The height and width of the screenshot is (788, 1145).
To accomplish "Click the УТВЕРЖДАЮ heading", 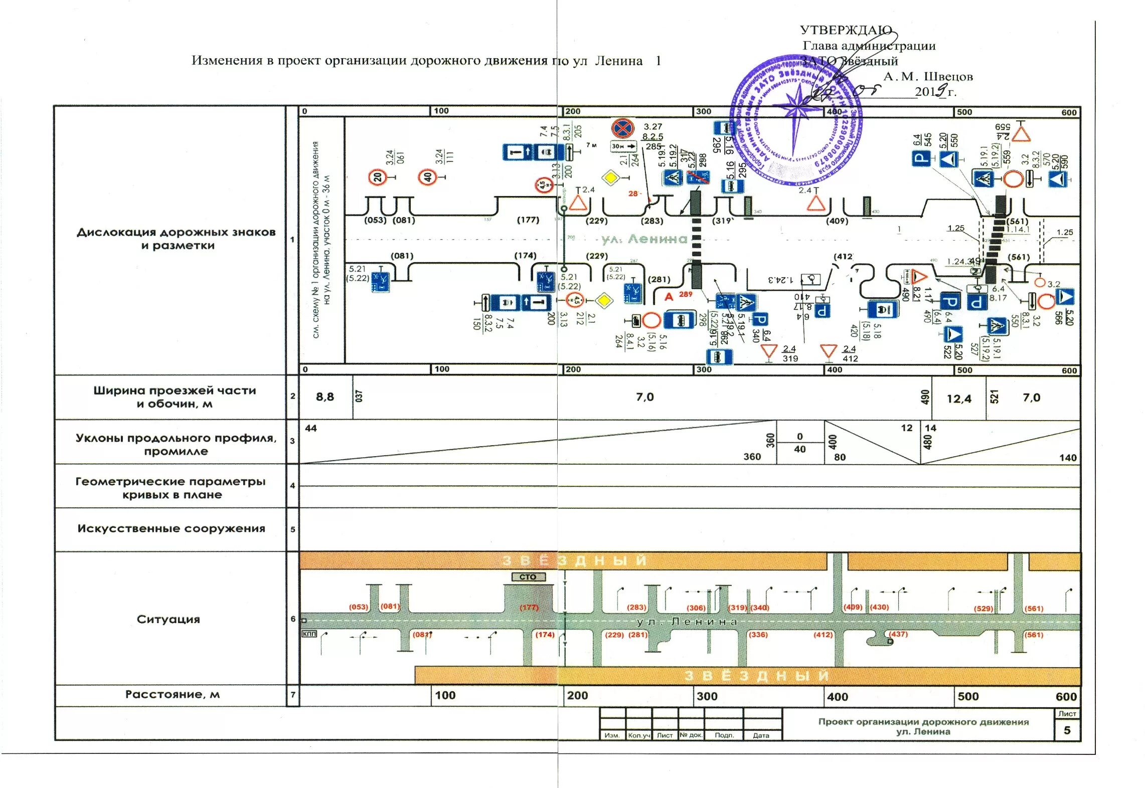I will pyautogui.click(x=846, y=30).
